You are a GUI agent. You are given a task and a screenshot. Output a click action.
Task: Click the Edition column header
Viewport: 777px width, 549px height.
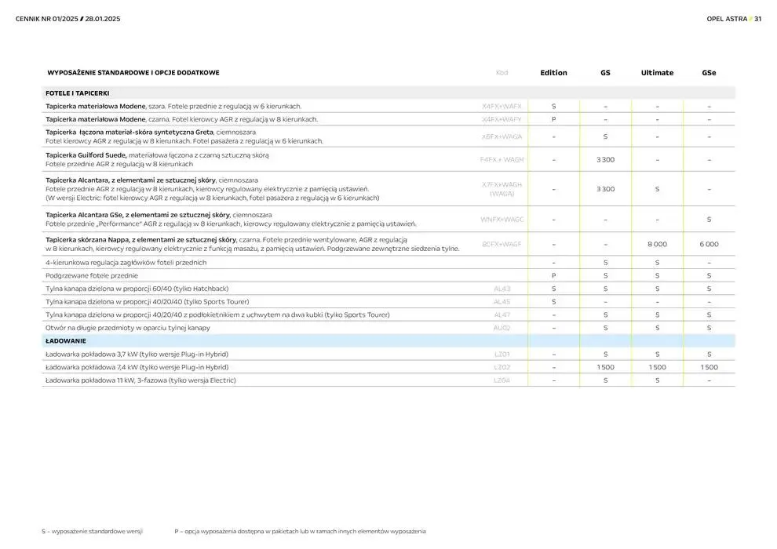[553, 73]
